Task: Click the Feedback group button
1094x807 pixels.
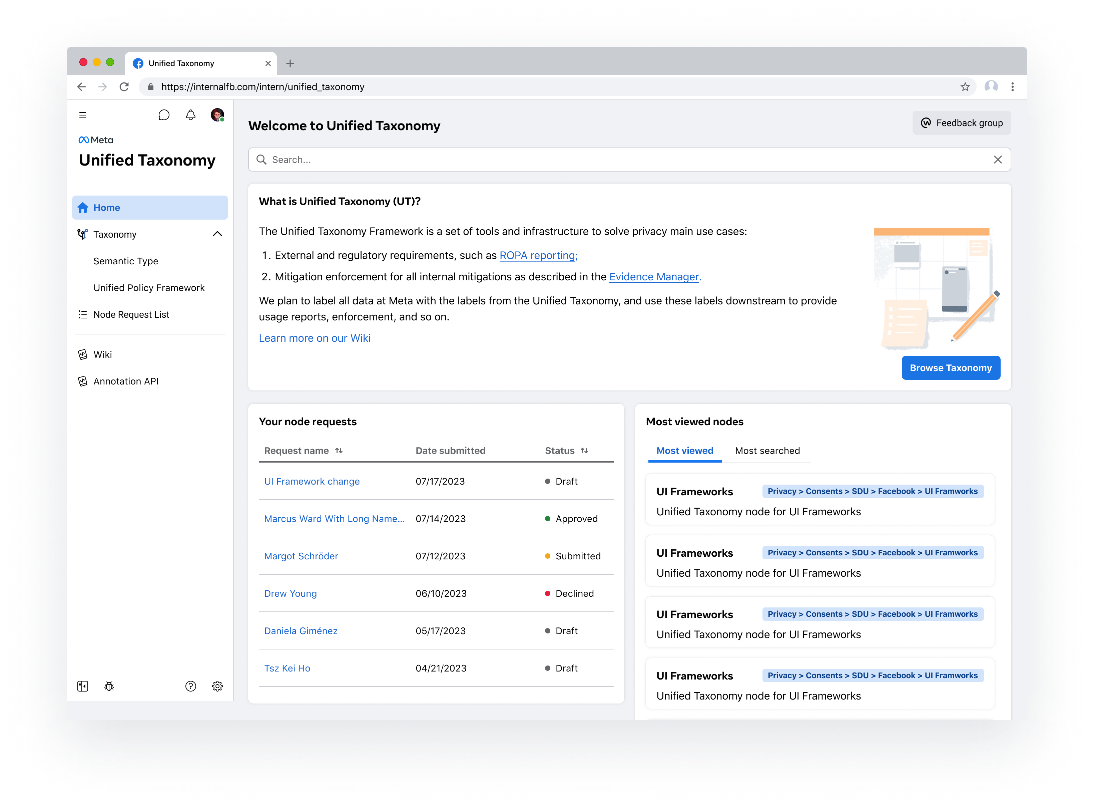Action: [962, 123]
